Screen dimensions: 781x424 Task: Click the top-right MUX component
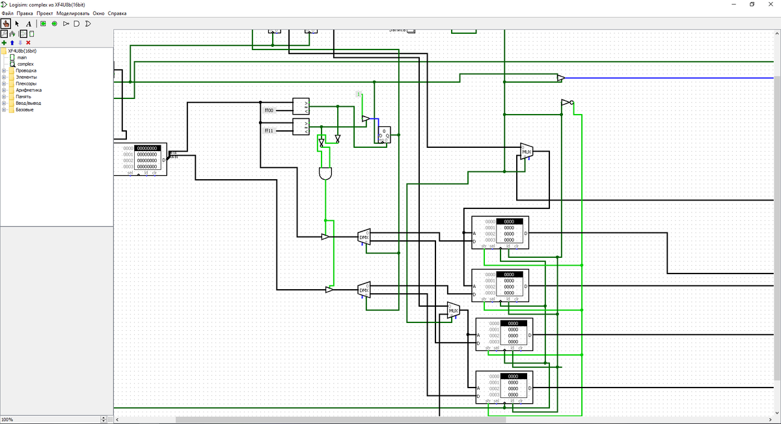(527, 152)
